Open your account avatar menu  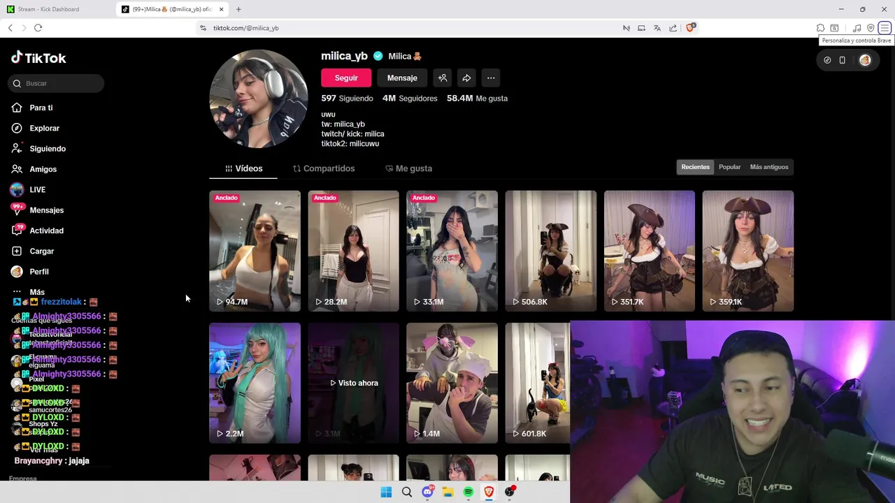click(x=865, y=61)
